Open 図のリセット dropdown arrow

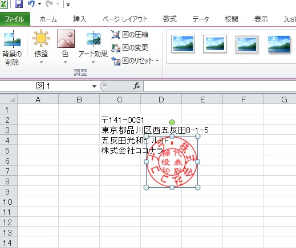(x=157, y=61)
